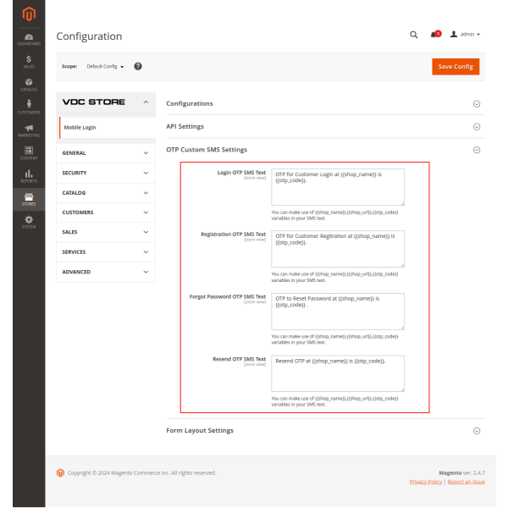
Task: Open the Catalog sidebar icon
Action: pos(29,85)
